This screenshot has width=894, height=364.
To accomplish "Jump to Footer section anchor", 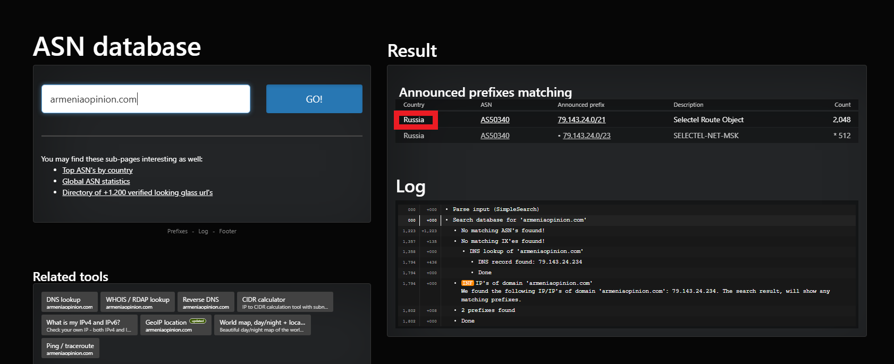I will coord(227,231).
